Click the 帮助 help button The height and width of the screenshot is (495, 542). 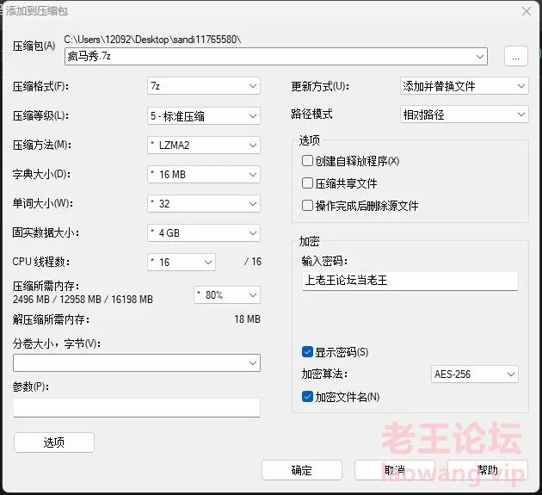point(488,470)
